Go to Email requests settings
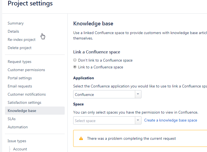The width and height of the screenshot is (207, 152). tap(20, 86)
